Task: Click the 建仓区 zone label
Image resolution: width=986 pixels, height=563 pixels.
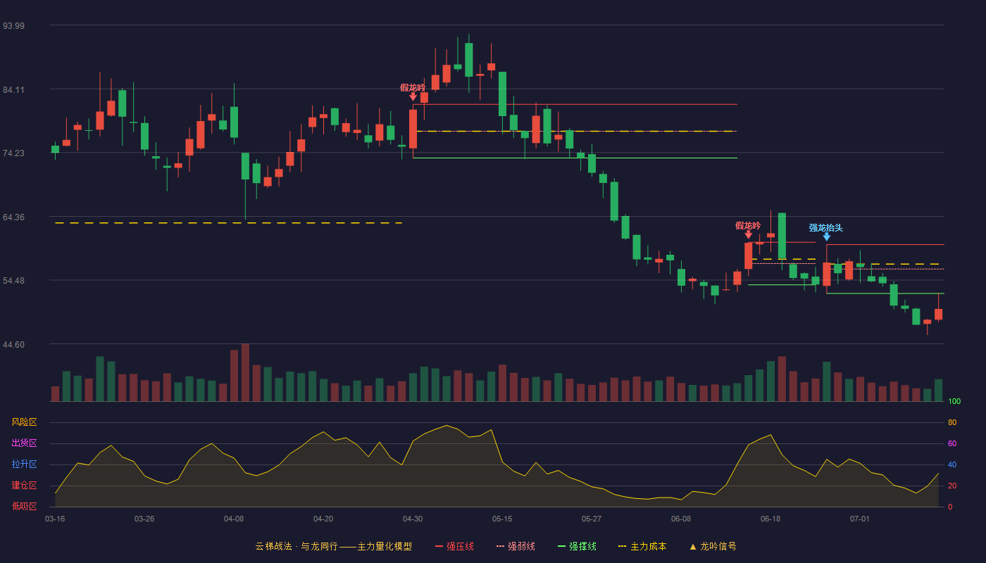Action: point(24,486)
